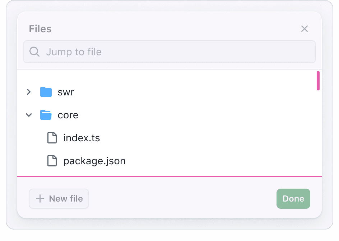
Task: Click the index.ts file icon
Action: pos(52,138)
